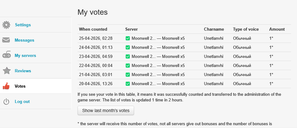This screenshot has height=128, width=297.
Task: Log out of the account
Action: pyautogui.click(x=22, y=101)
